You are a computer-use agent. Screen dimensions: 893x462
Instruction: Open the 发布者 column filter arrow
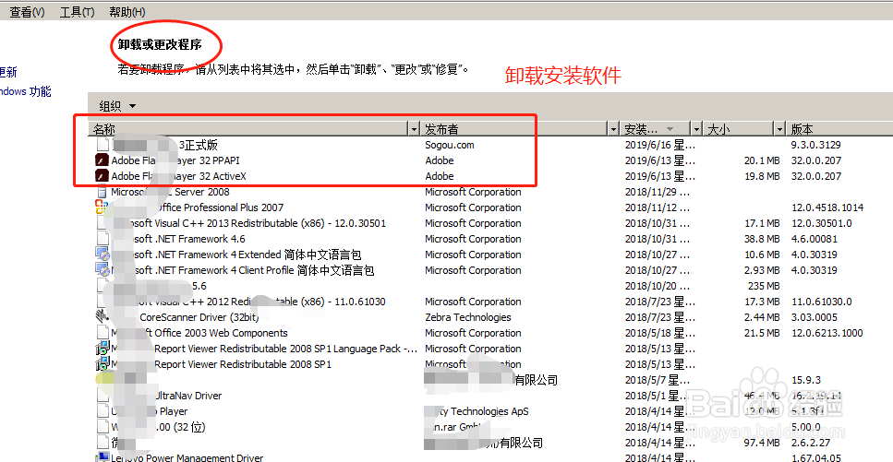613,129
